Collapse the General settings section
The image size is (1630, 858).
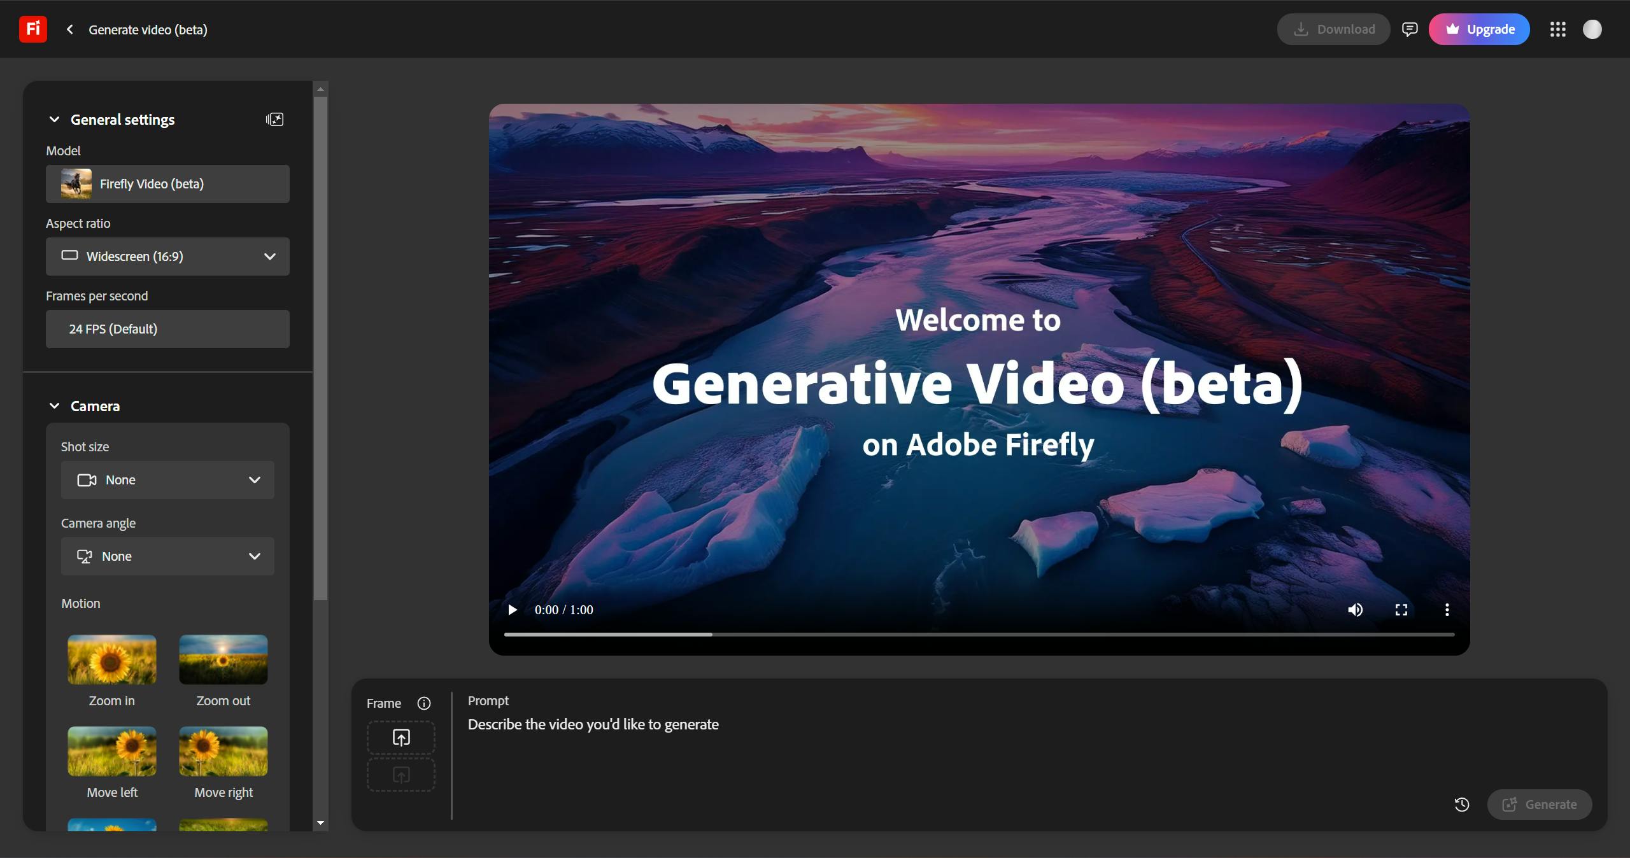pyautogui.click(x=55, y=120)
